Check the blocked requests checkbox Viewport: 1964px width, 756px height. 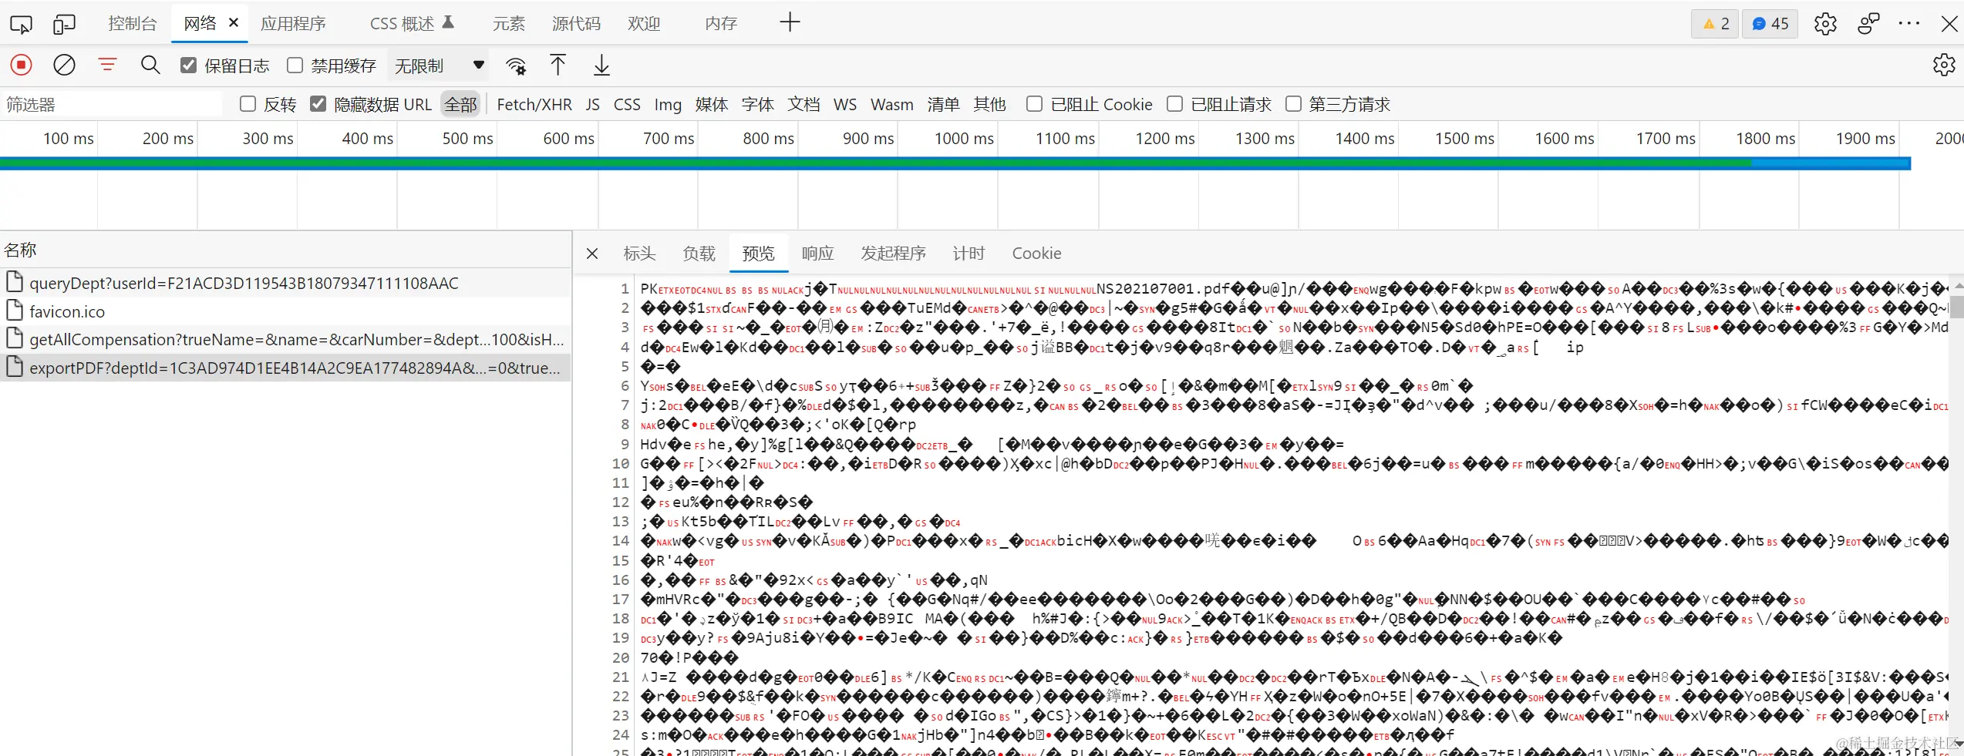pyautogui.click(x=1175, y=104)
